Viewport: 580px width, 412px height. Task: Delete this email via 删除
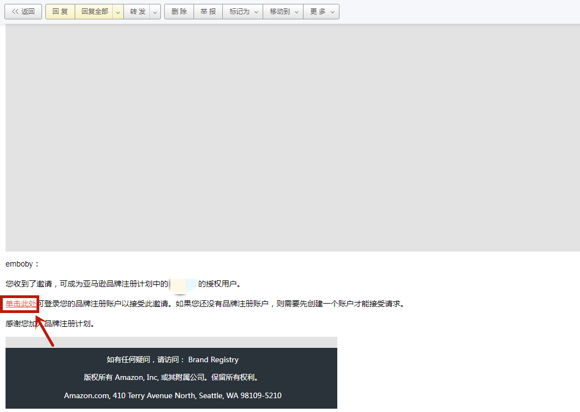(x=179, y=11)
